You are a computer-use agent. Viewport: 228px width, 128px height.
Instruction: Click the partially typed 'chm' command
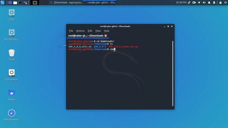click(112, 49)
